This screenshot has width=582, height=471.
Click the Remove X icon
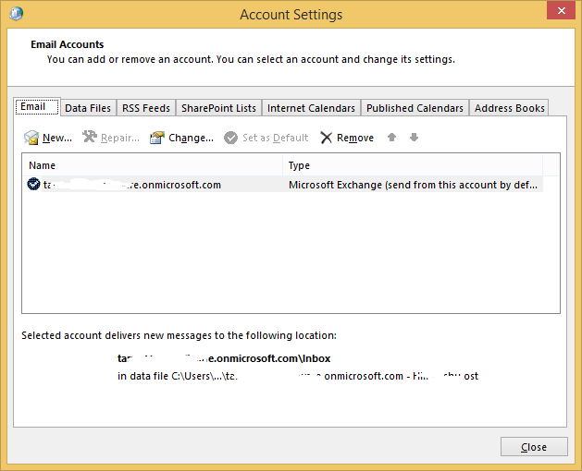pos(326,138)
